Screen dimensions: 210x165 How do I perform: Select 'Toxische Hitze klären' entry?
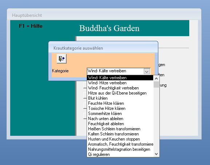click(x=120, y=108)
